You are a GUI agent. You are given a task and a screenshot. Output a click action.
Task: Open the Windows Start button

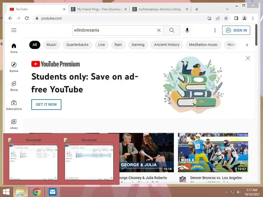(6, 192)
